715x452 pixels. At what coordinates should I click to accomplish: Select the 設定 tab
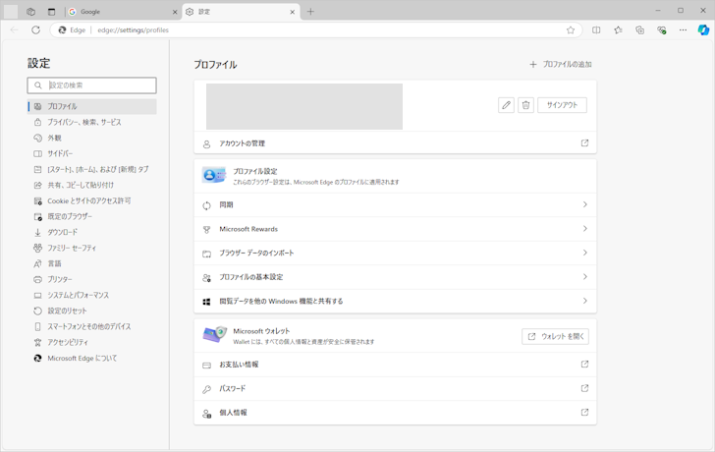tap(241, 12)
